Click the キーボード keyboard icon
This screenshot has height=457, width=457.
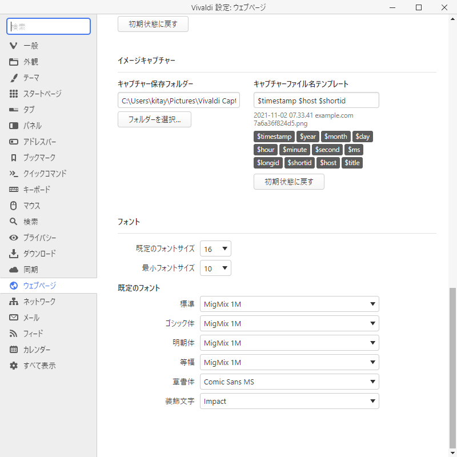click(x=13, y=190)
